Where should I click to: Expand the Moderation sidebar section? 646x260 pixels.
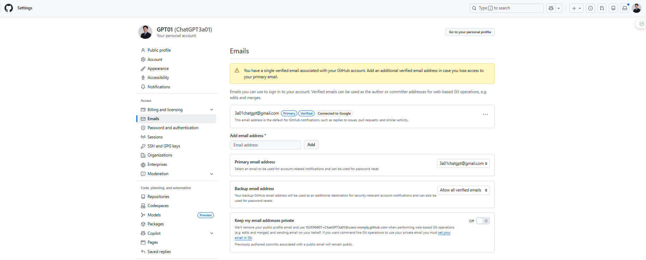pyautogui.click(x=211, y=174)
